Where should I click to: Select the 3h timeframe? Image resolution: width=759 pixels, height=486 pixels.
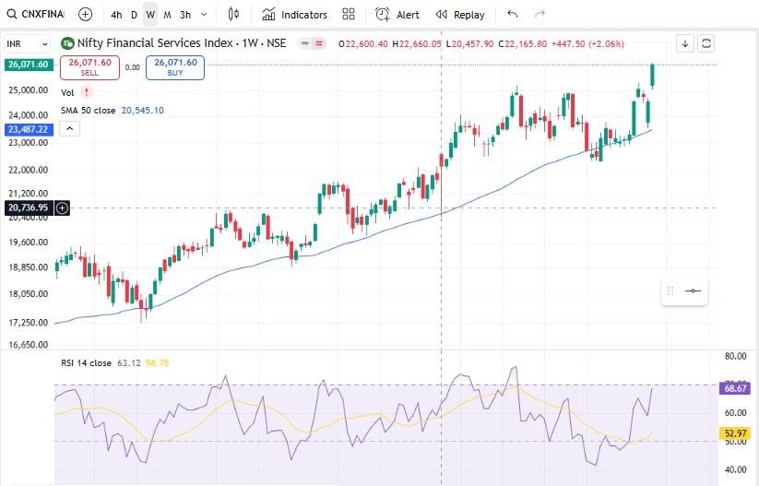point(185,15)
